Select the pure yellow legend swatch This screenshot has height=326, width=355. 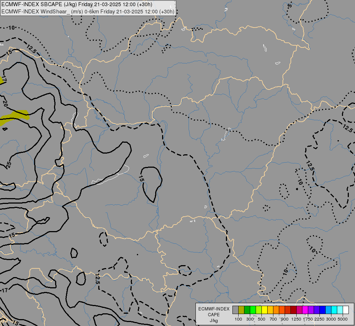click(264, 310)
